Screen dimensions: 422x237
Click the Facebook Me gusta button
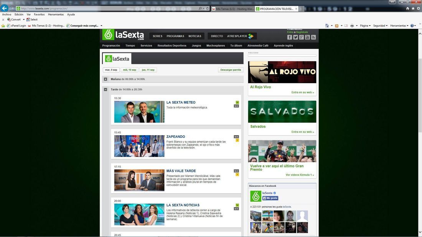[270, 198]
